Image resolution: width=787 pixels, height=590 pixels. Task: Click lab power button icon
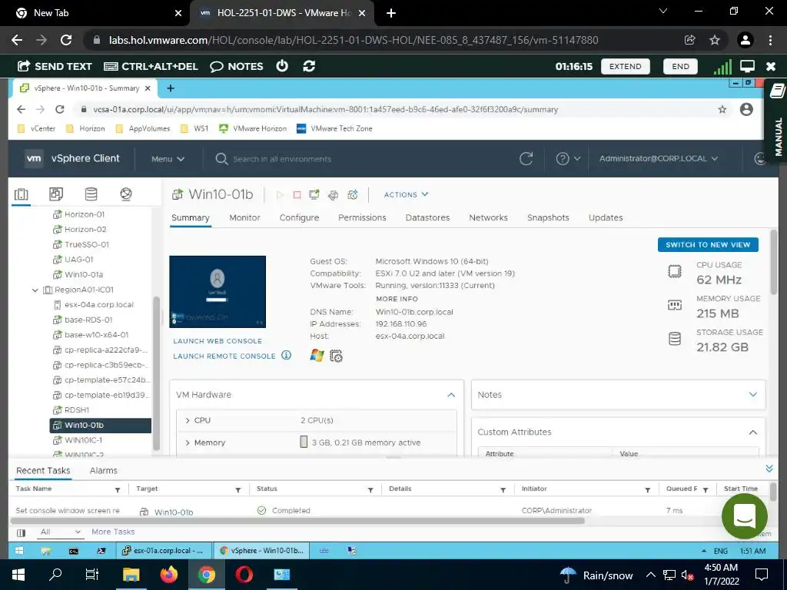point(282,66)
